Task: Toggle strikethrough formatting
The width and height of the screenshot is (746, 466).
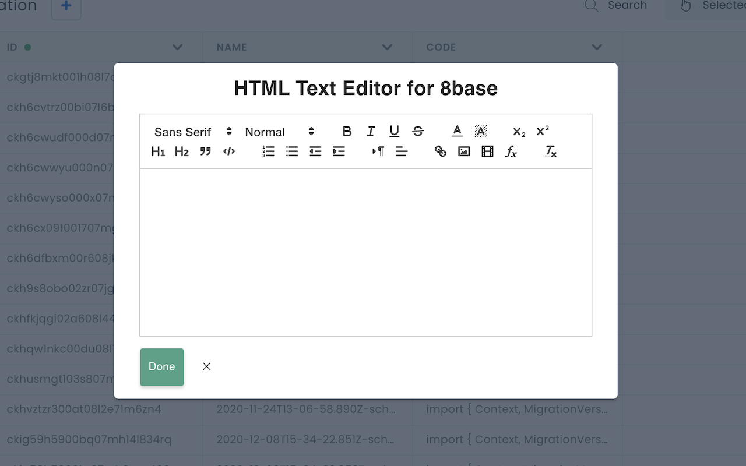Action: point(418,132)
